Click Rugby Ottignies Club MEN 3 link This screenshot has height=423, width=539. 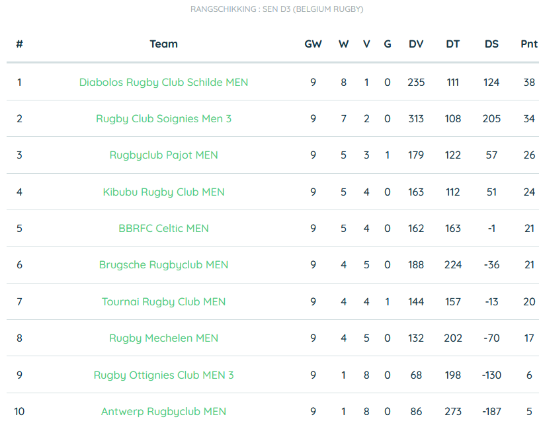click(163, 375)
